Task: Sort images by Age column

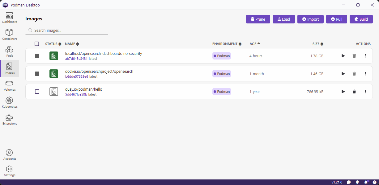Action: (x=255, y=44)
